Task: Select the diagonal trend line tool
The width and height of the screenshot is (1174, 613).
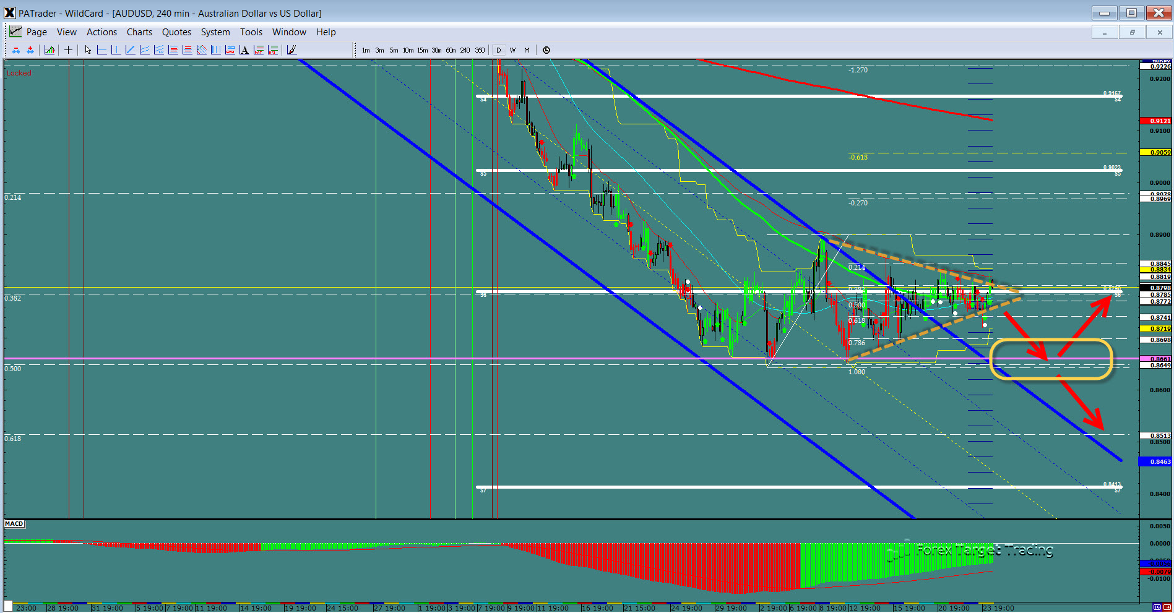Action: click(130, 50)
